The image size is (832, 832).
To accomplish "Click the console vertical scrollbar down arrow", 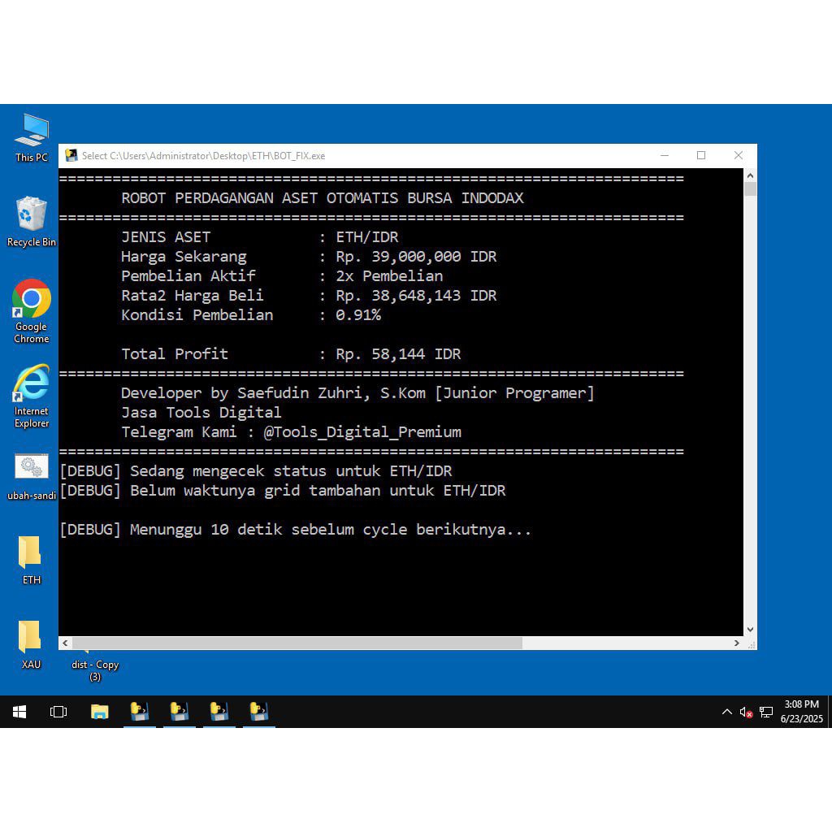I will [750, 630].
